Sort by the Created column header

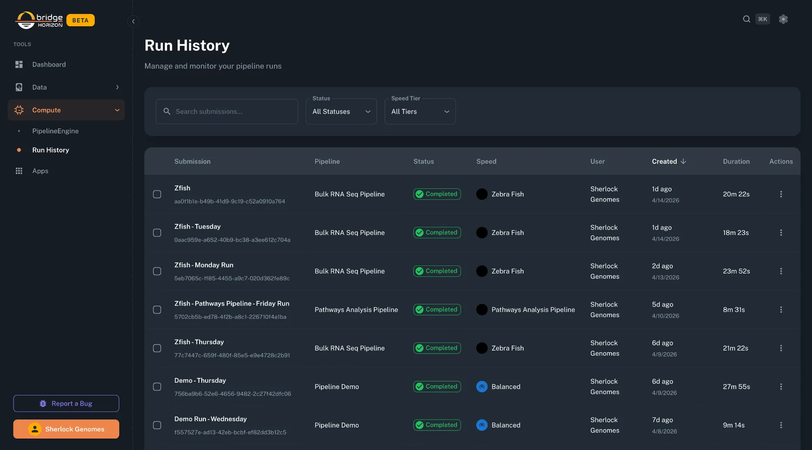click(x=669, y=161)
